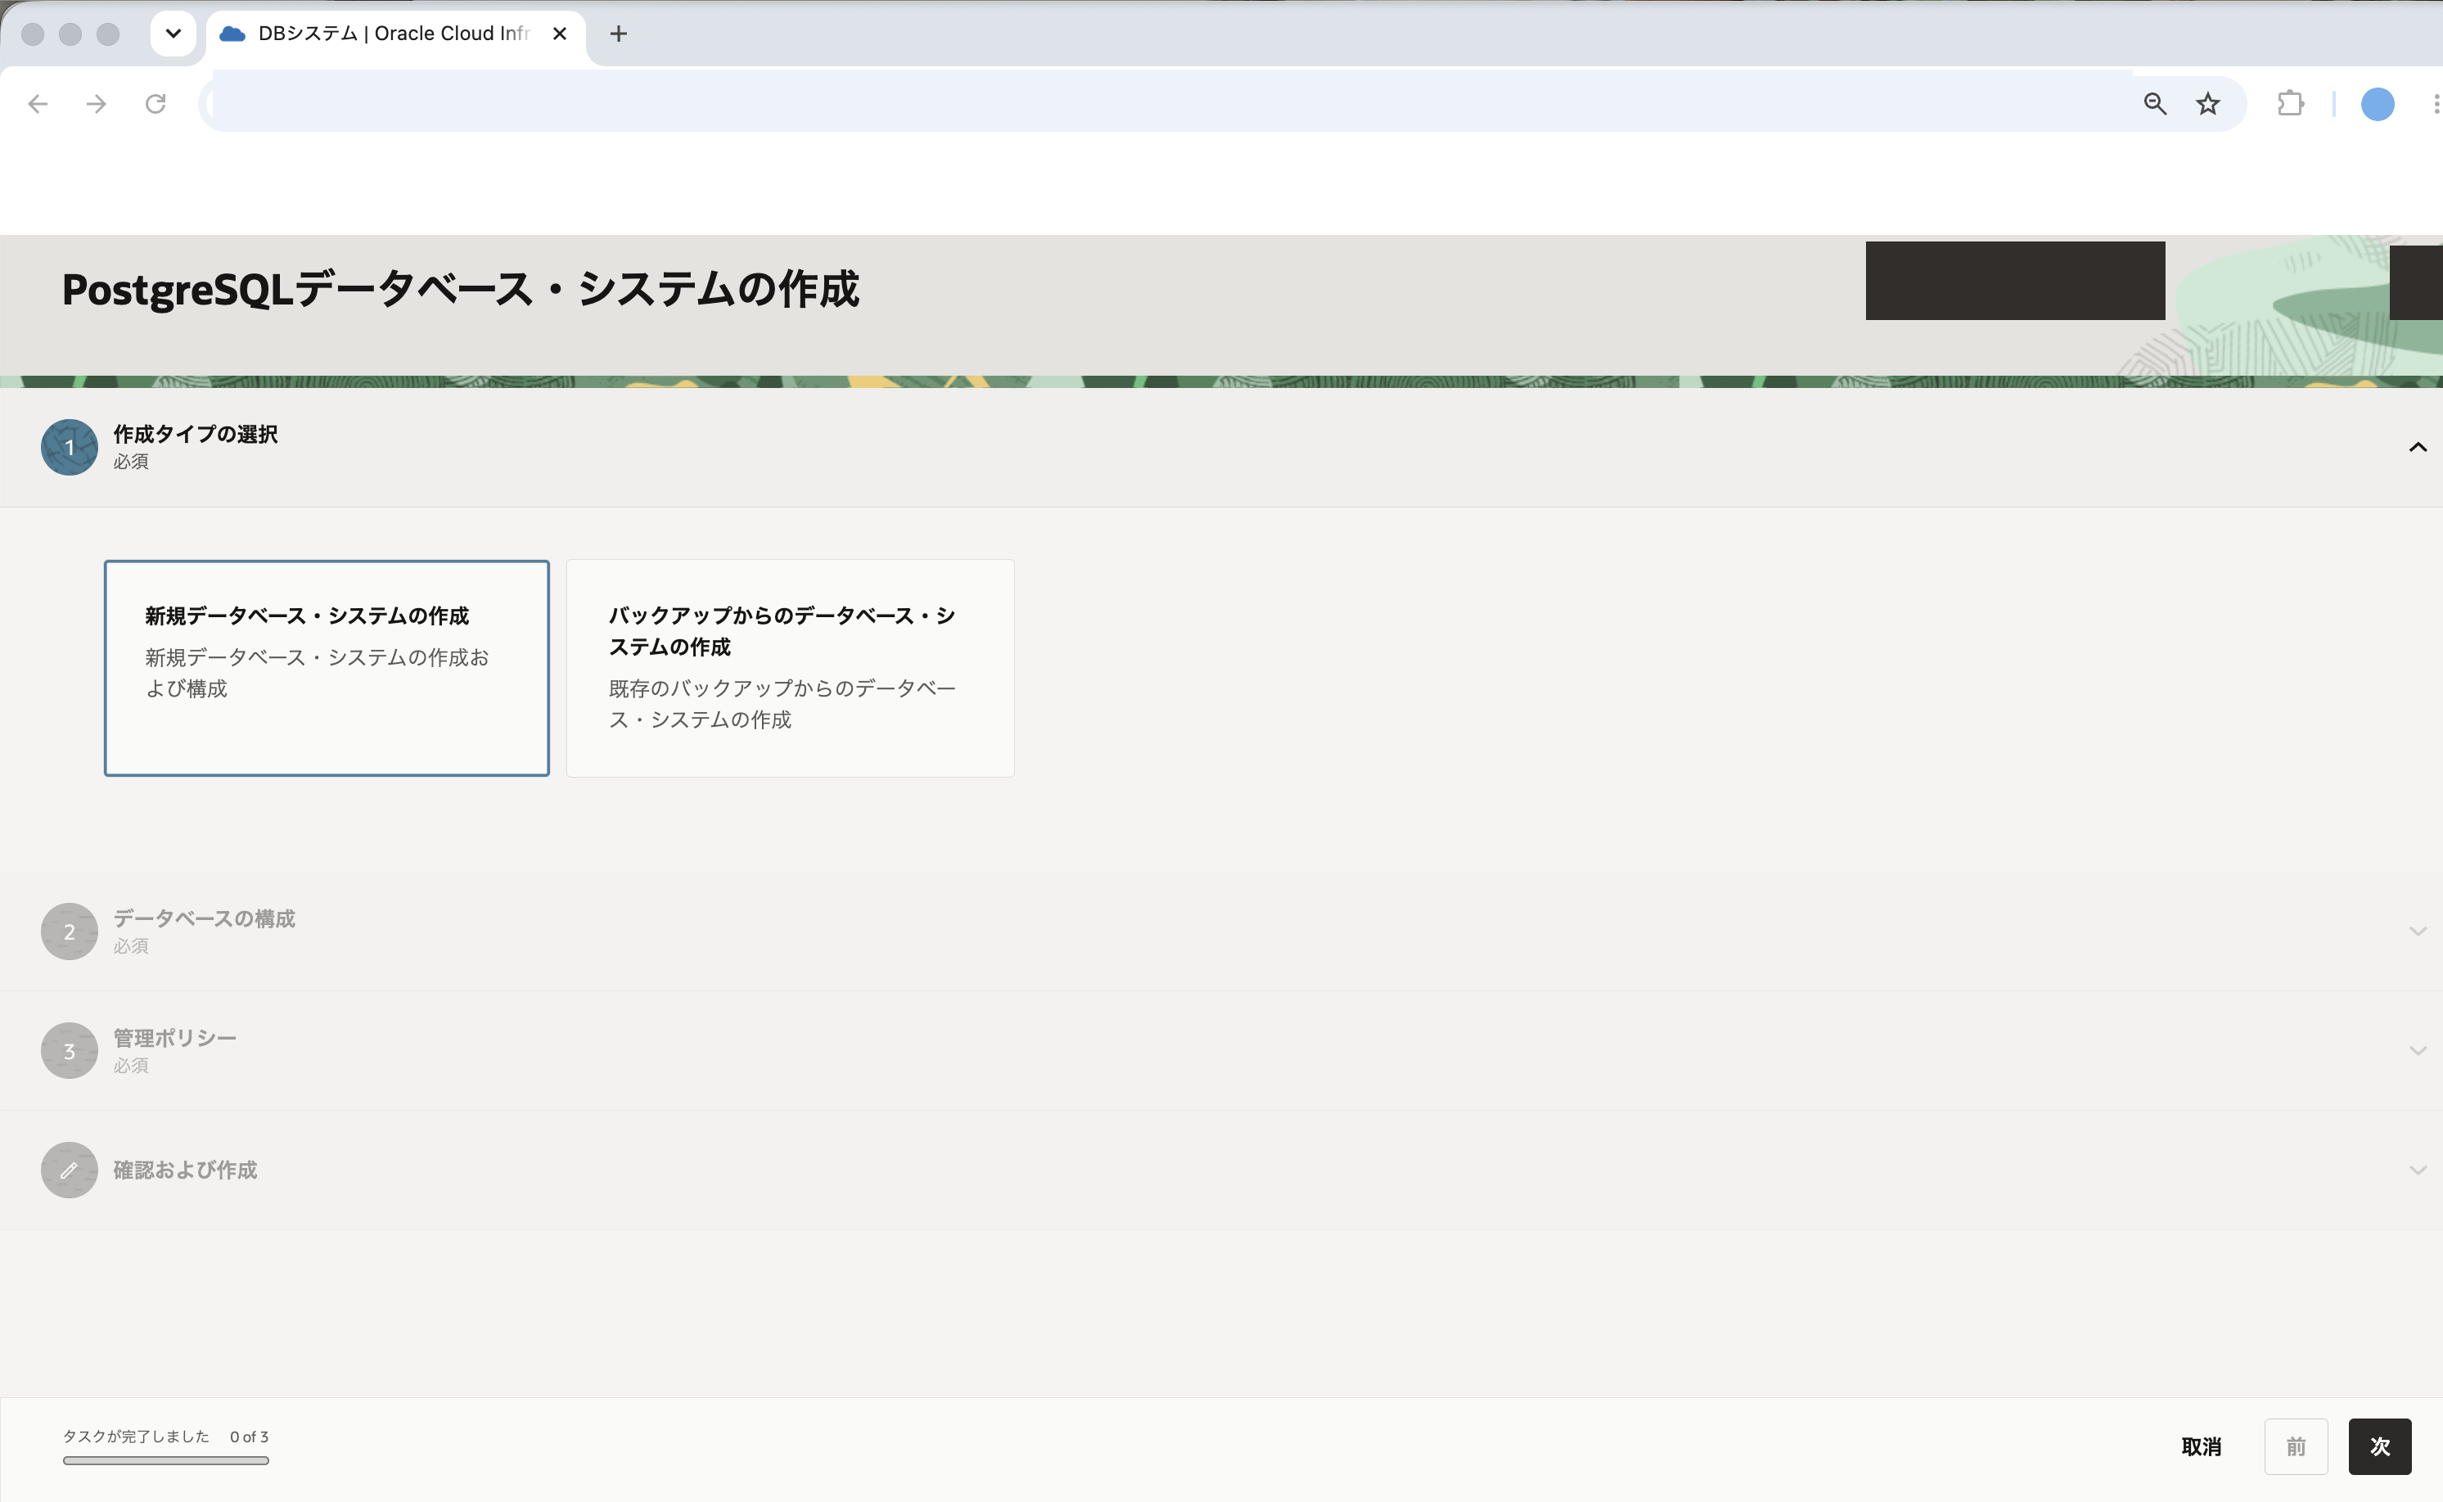
Task: Open the zoom magnifier icon in address bar
Action: [x=2154, y=103]
